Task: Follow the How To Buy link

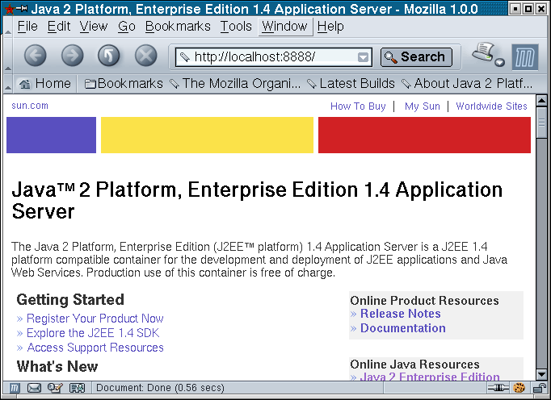Action: coord(358,106)
